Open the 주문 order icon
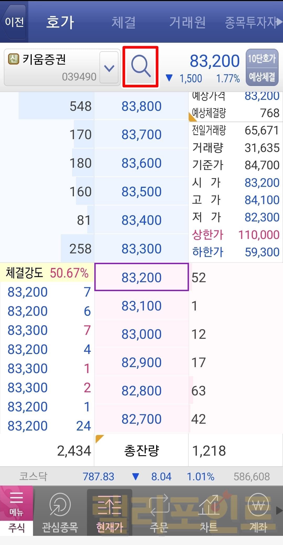 point(159,511)
